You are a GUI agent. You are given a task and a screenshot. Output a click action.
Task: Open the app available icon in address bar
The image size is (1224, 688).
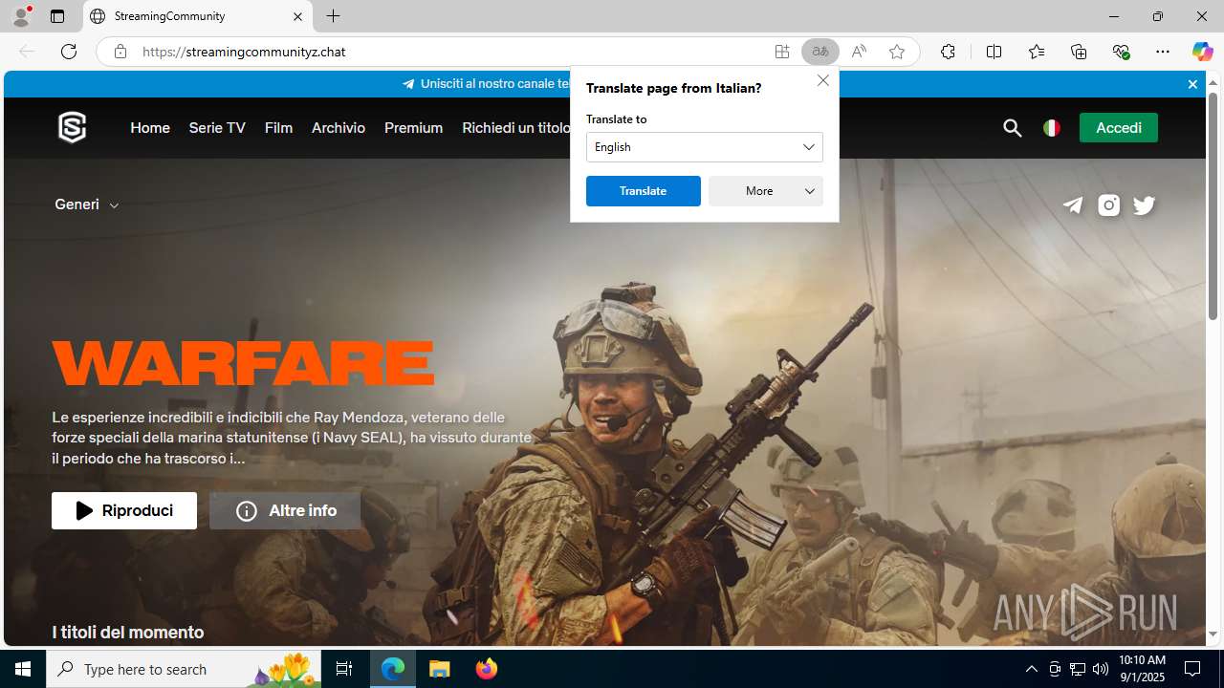[x=782, y=52]
